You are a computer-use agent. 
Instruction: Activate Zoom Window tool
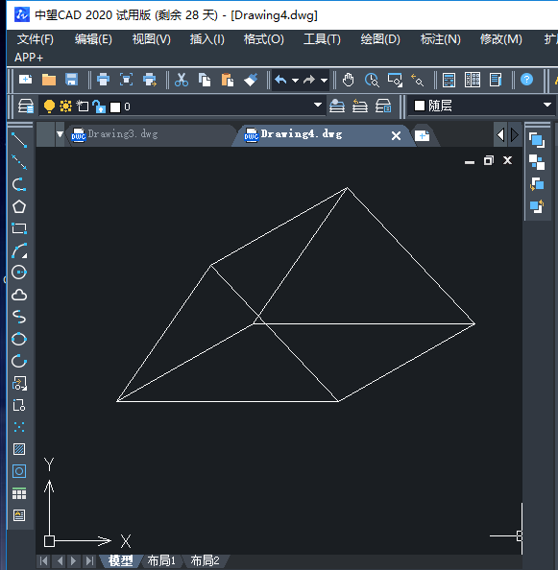[395, 80]
